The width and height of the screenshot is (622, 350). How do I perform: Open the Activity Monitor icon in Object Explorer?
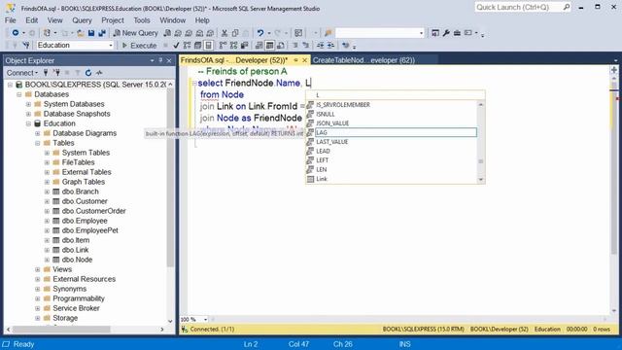tap(99, 73)
